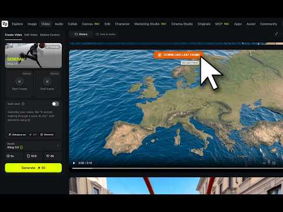Click the video time display 0:00 / 0:10
The width and height of the screenshot is (283, 212).
point(85,163)
